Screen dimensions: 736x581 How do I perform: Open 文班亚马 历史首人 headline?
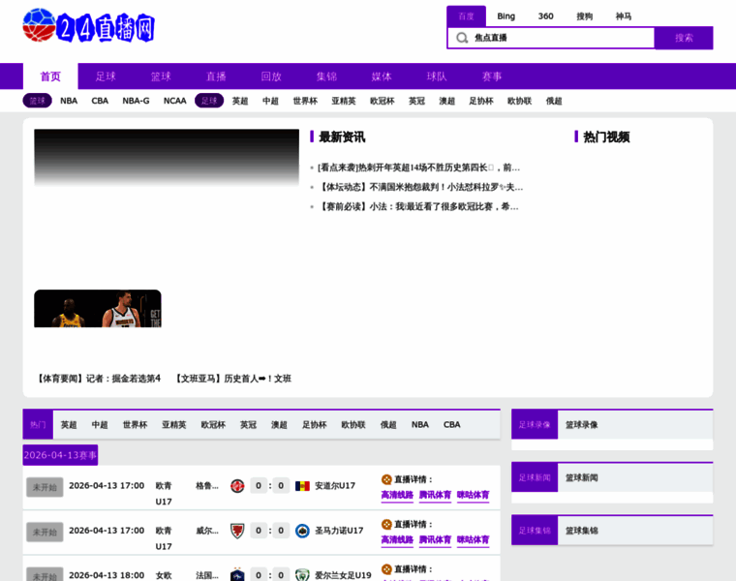tap(233, 379)
